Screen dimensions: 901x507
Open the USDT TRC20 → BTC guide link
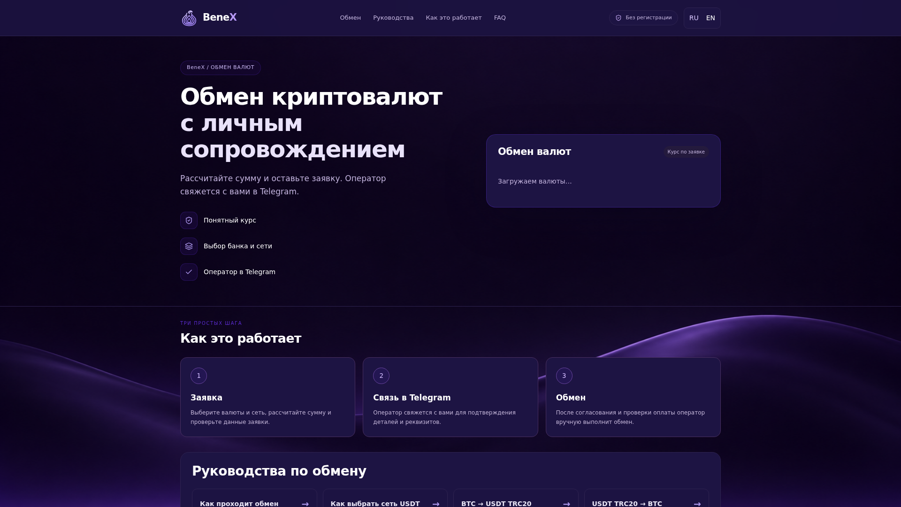pyautogui.click(x=647, y=498)
